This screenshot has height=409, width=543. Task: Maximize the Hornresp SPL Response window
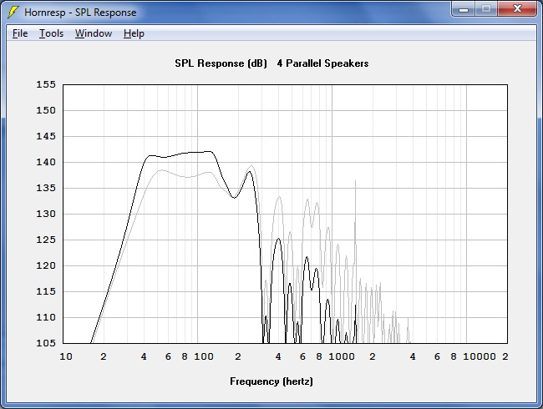tap(486, 8)
